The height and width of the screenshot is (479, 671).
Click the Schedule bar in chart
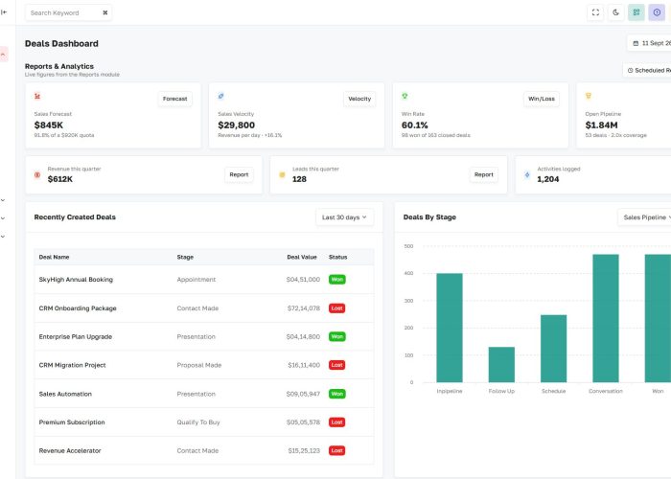[553, 349]
